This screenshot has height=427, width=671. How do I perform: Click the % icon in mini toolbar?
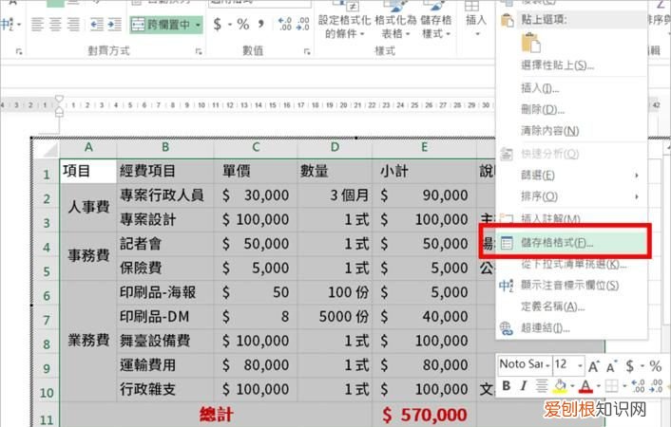click(655, 366)
